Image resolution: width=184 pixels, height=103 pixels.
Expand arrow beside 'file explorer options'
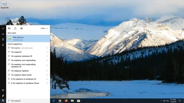[47, 71]
